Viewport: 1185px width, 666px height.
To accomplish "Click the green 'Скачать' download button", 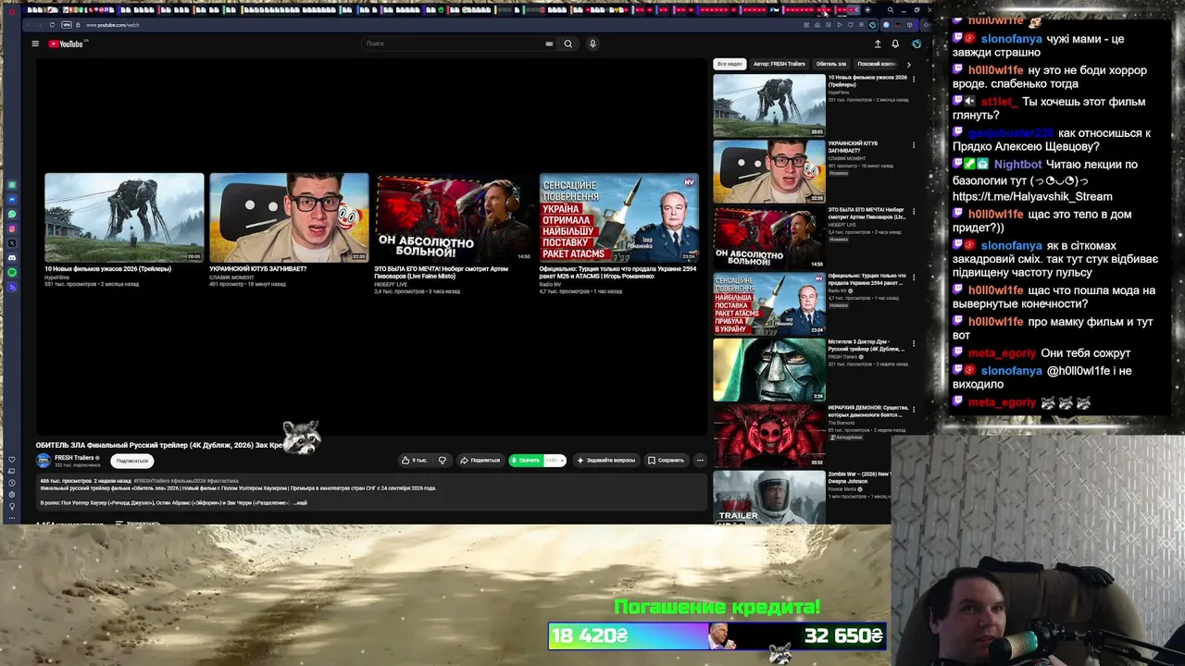I will [x=525, y=460].
